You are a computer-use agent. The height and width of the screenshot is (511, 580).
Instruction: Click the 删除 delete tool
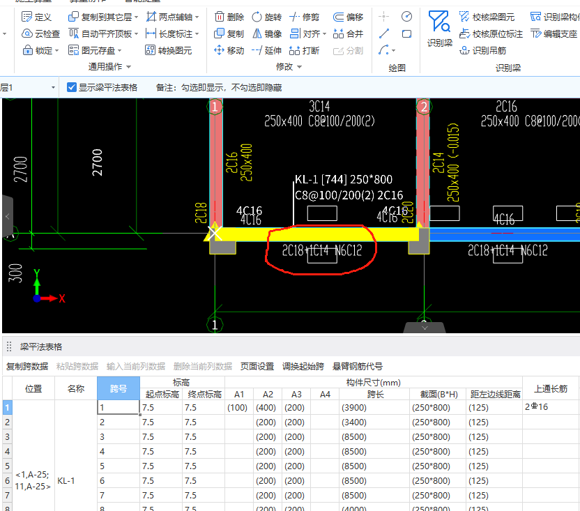point(229,17)
